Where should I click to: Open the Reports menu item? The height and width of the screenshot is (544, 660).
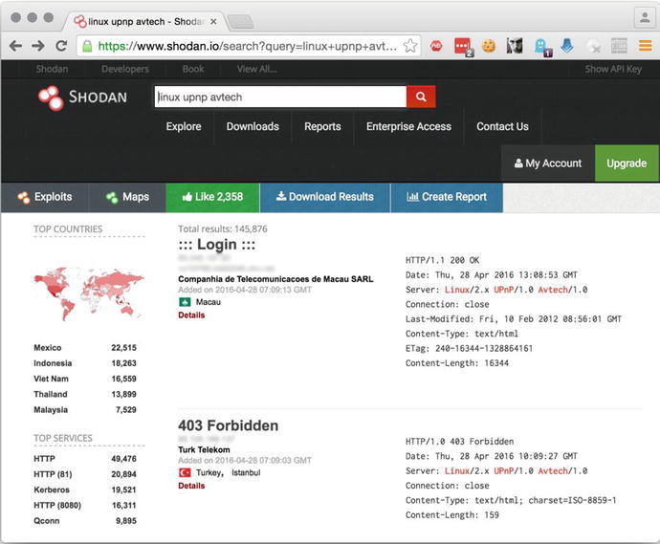click(x=322, y=126)
